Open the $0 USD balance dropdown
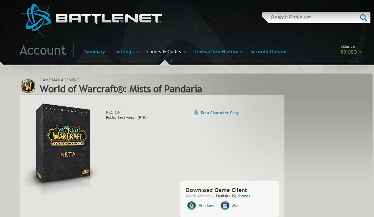Viewport: 374px width, 217px height. pos(351,52)
